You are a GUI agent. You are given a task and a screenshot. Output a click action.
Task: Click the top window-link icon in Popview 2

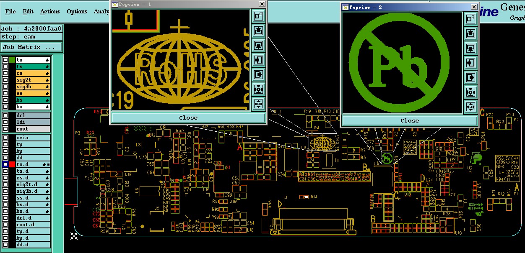[x=471, y=19]
